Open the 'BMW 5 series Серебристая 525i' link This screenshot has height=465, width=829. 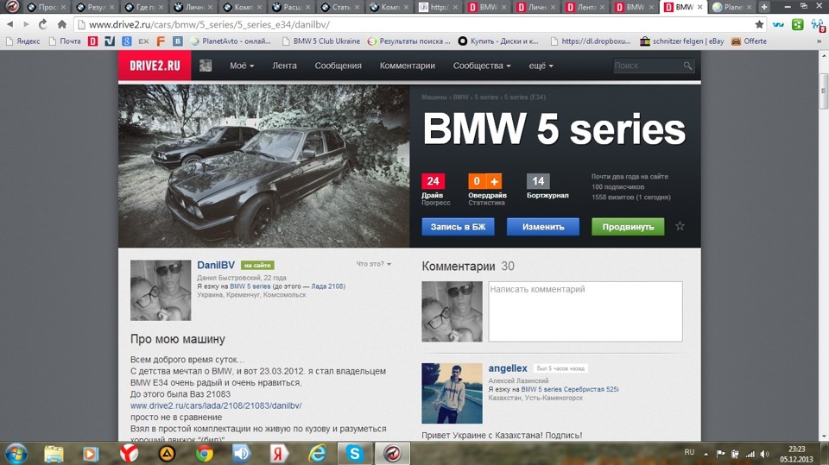pos(570,389)
